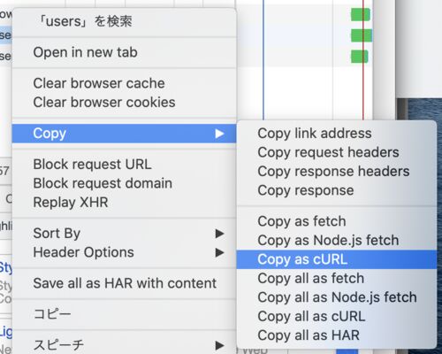442x354 pixels.
Task: Choose Copy all as Node.js fetch
Action: click(337, 297)
